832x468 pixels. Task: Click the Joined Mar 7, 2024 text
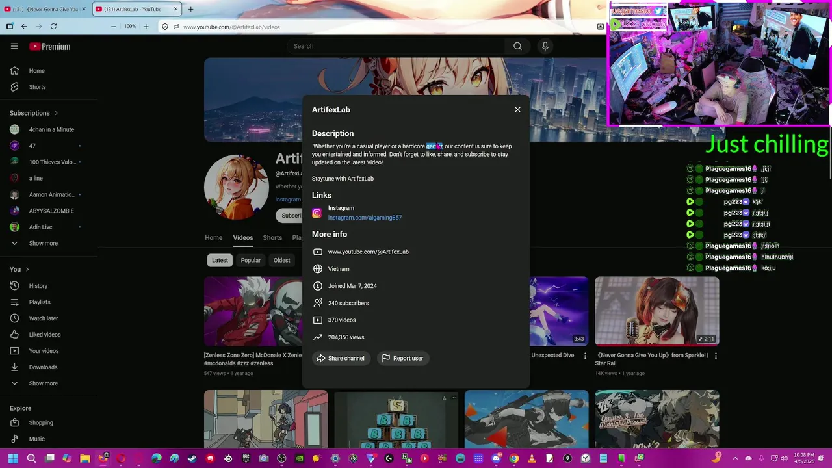[352, 286]
